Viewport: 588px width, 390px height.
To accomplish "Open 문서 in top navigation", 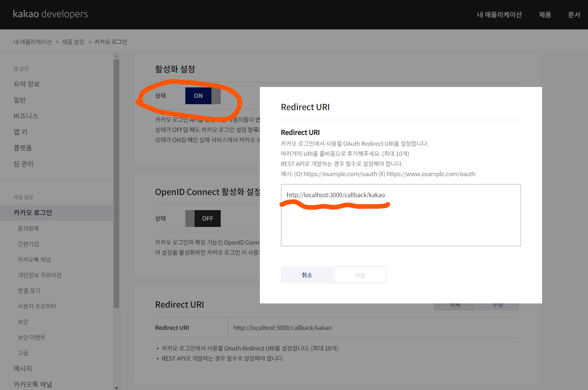I will coord(574,15).
